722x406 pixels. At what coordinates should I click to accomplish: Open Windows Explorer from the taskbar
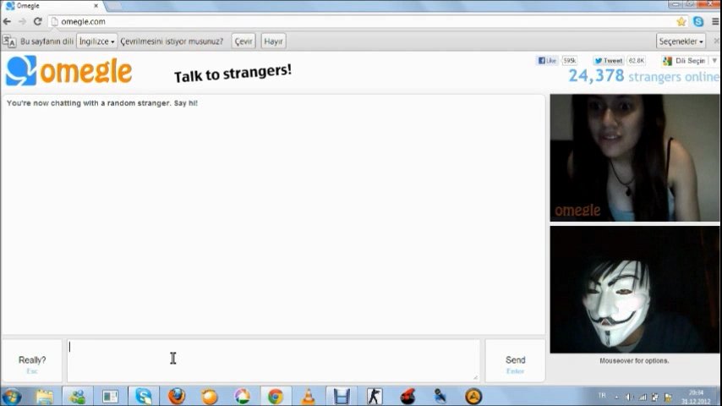tap(45, 397)
